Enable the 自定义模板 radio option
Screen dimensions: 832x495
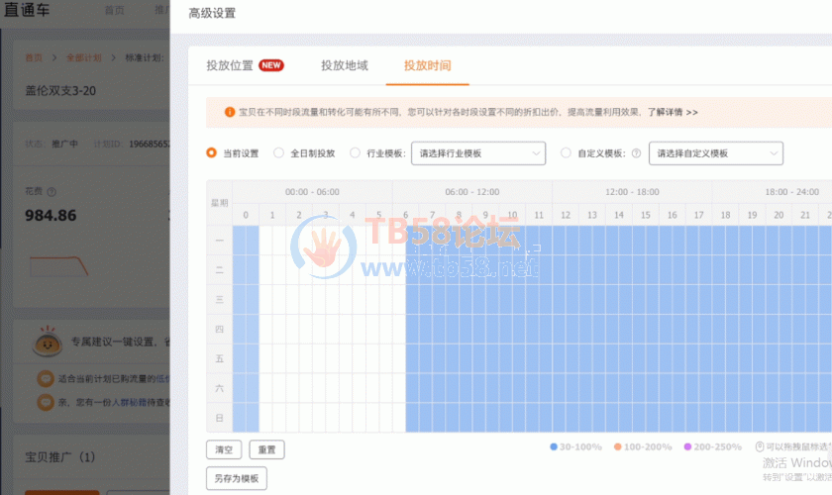click(567, 153)
